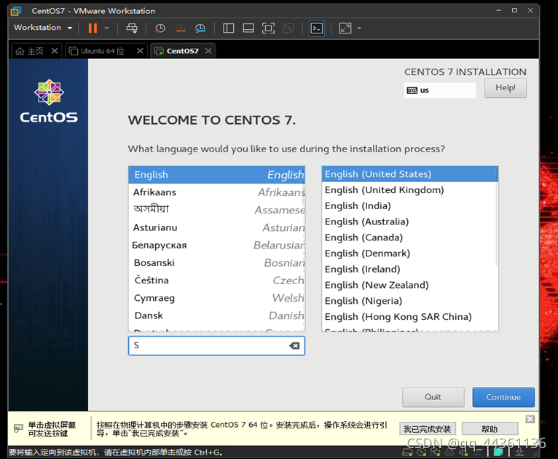Select English (United States) locale
Viewport: 558px width, 459px height.
[409, 174]
